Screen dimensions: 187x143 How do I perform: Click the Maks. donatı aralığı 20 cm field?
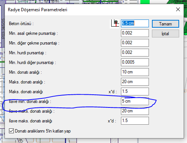pos(135,82)
